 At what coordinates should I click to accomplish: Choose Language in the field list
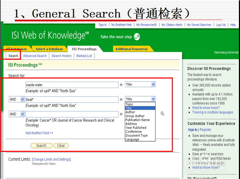pos(140,139)
